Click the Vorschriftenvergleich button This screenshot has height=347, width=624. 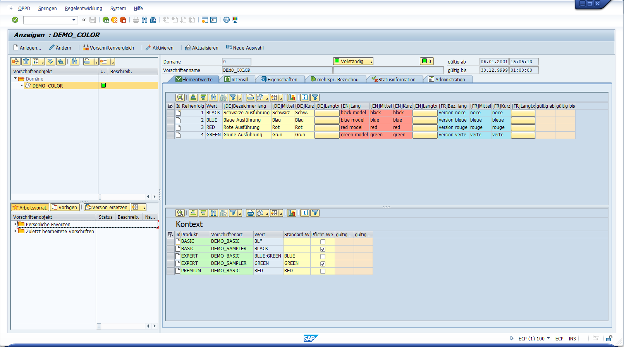pos(108,48)
